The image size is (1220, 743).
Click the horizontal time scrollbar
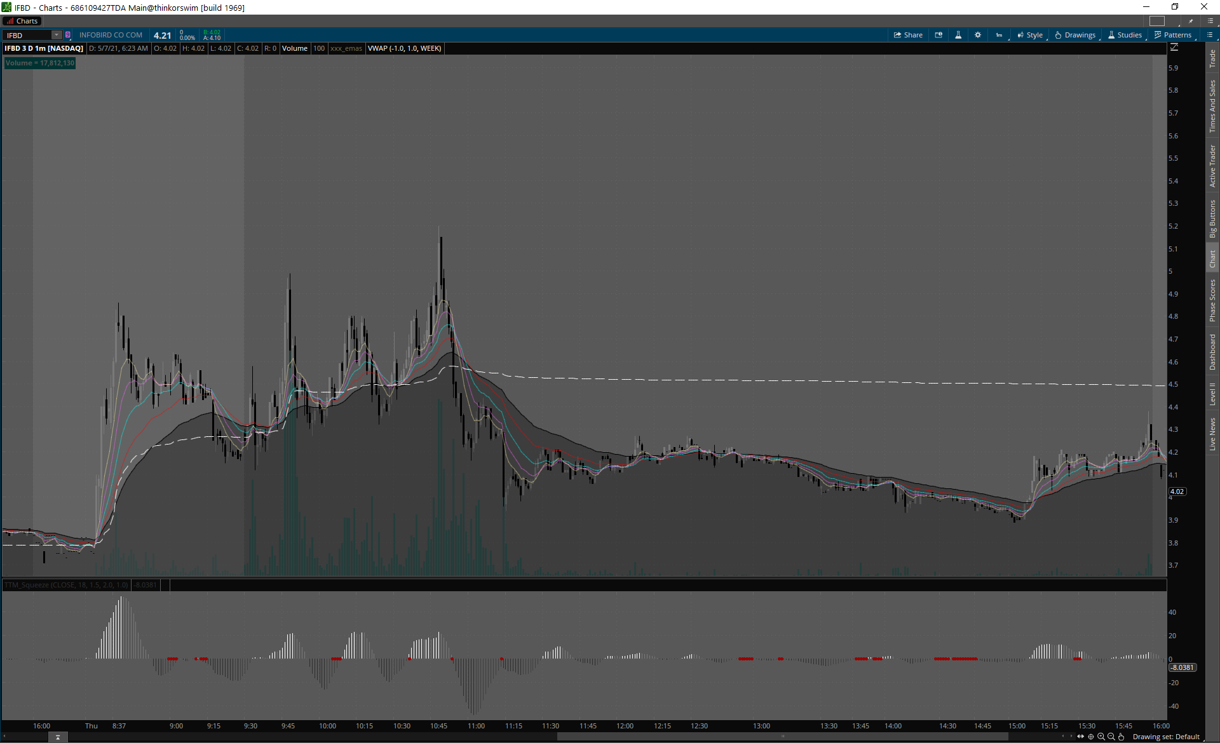pos(782,737)
